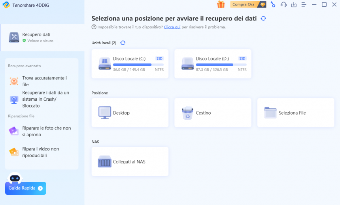Click the Compra Ora purchase button
340x205 pixels.
click(x=248, y=5)
